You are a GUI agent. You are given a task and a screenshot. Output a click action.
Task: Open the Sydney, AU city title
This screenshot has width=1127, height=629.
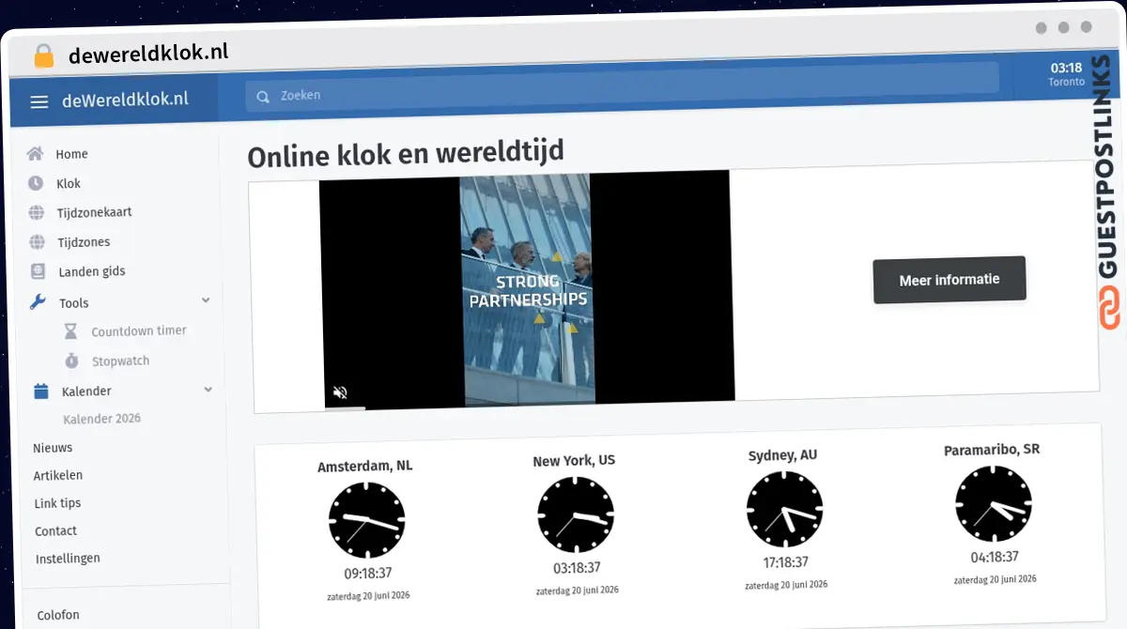782,455
